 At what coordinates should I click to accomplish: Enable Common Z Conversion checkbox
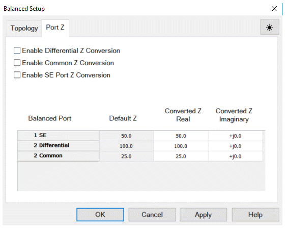pos(17,63)
